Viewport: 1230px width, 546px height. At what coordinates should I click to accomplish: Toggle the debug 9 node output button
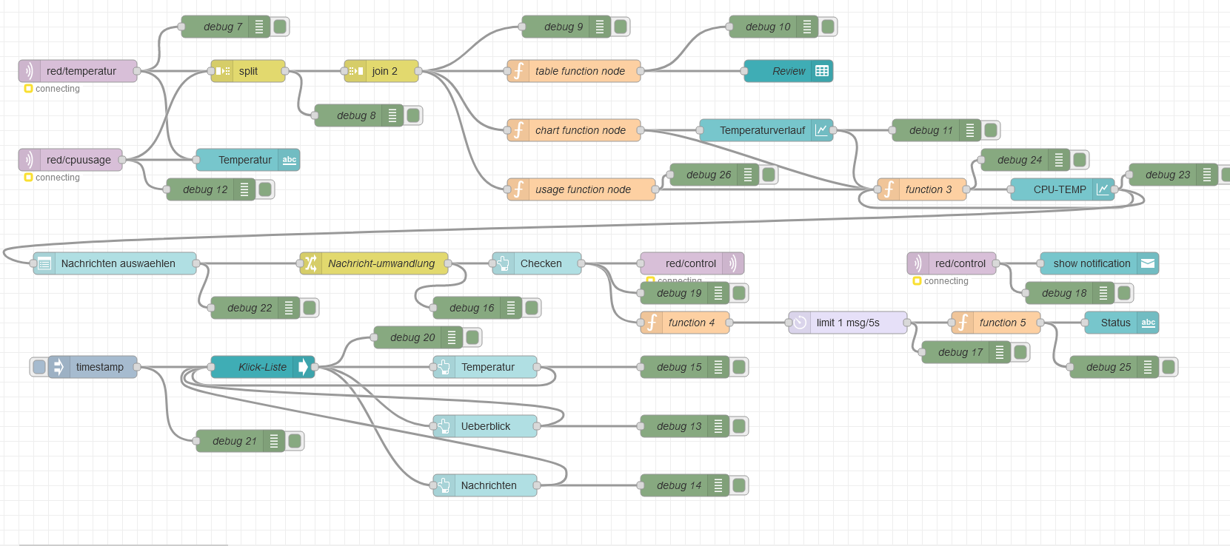point(621,27)
